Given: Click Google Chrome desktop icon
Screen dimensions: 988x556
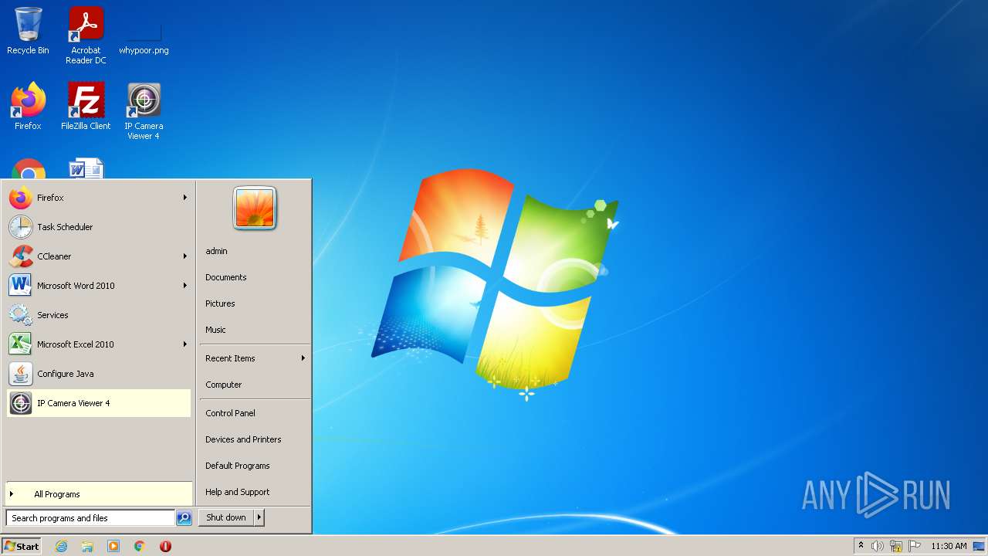Looking at the screenshot, I should coord(28,170).
